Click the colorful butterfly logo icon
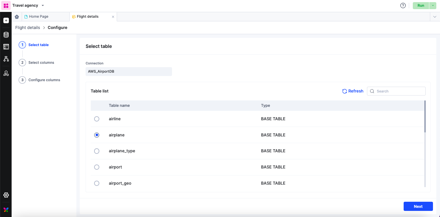Screen dimensions: 440x217 (x=6, y=210)
